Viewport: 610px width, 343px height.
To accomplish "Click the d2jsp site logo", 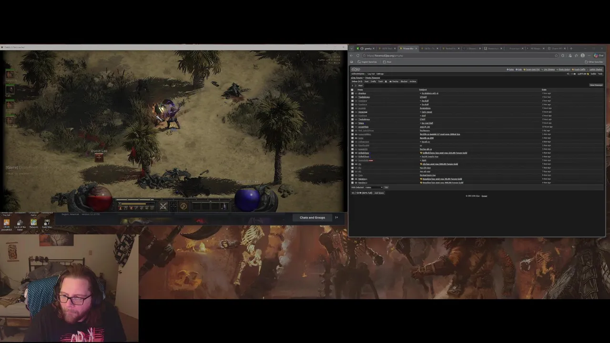I will point(356,69).
